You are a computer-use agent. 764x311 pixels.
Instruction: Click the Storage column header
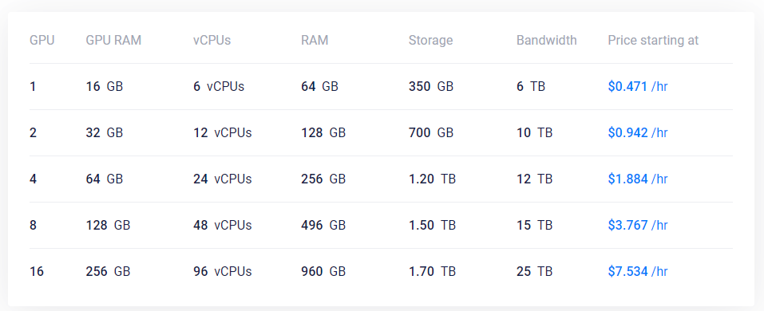point(431,41)
